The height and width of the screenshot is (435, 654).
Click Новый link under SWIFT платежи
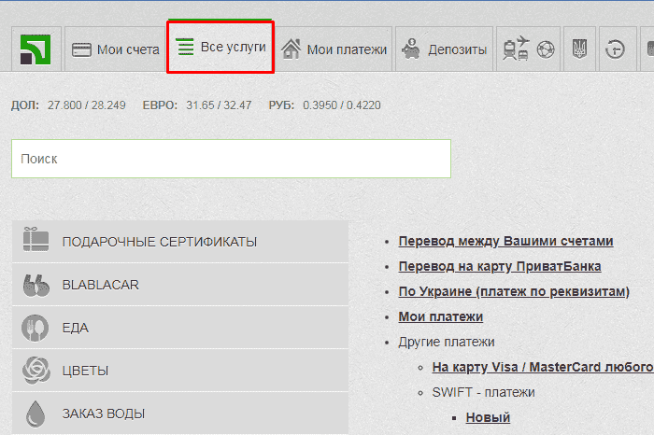tap(488, 417)
